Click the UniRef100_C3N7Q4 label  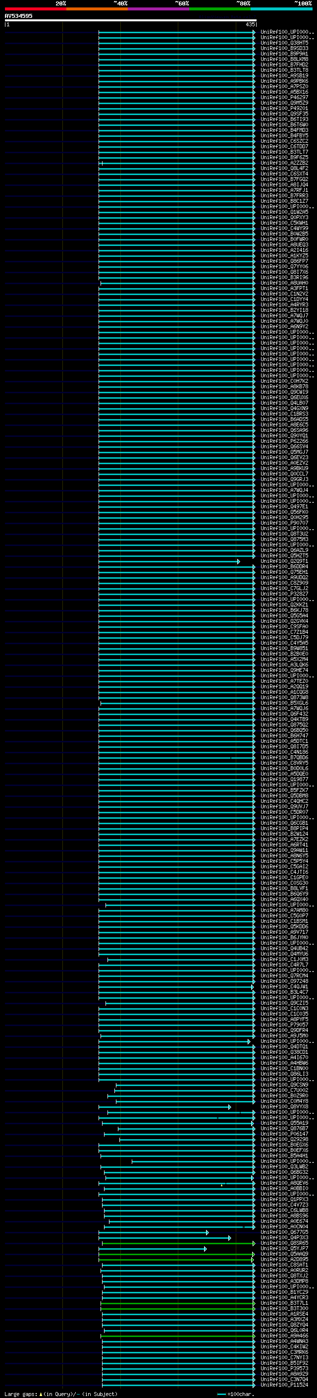(x=284, y=1379)
